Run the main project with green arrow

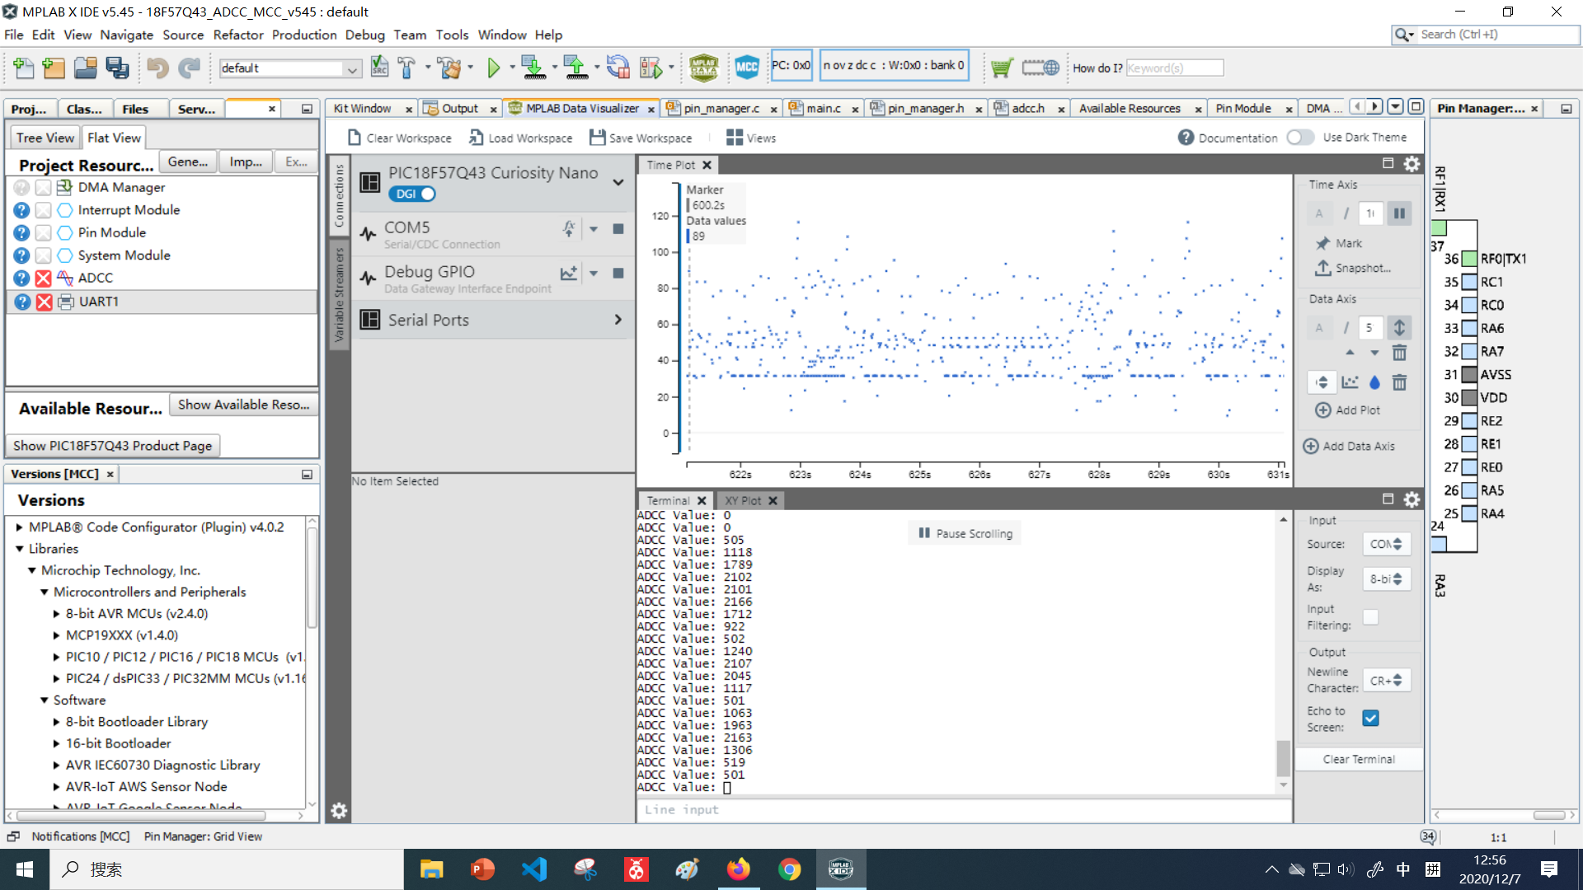tap(493, 68)
